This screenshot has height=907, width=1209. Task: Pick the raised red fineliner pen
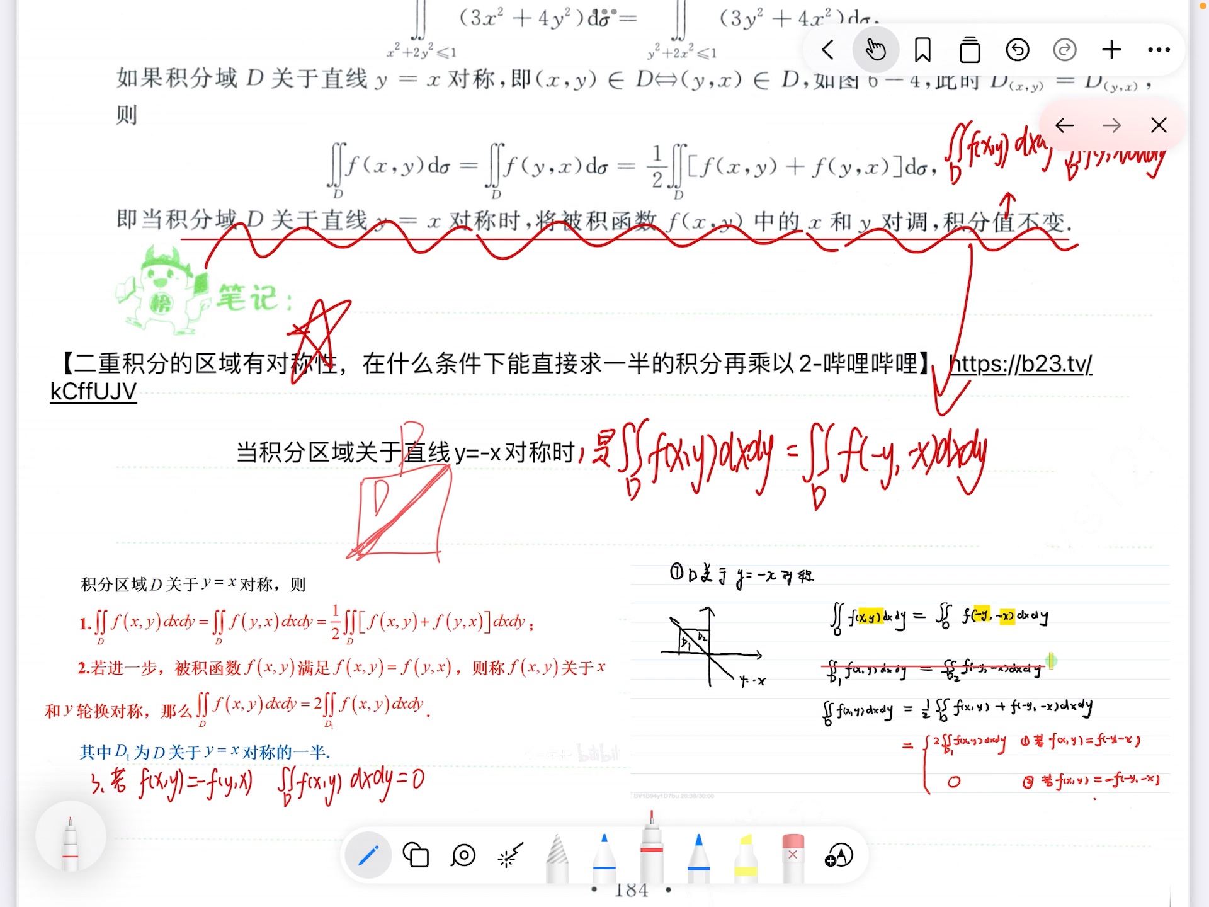point(652,848)
